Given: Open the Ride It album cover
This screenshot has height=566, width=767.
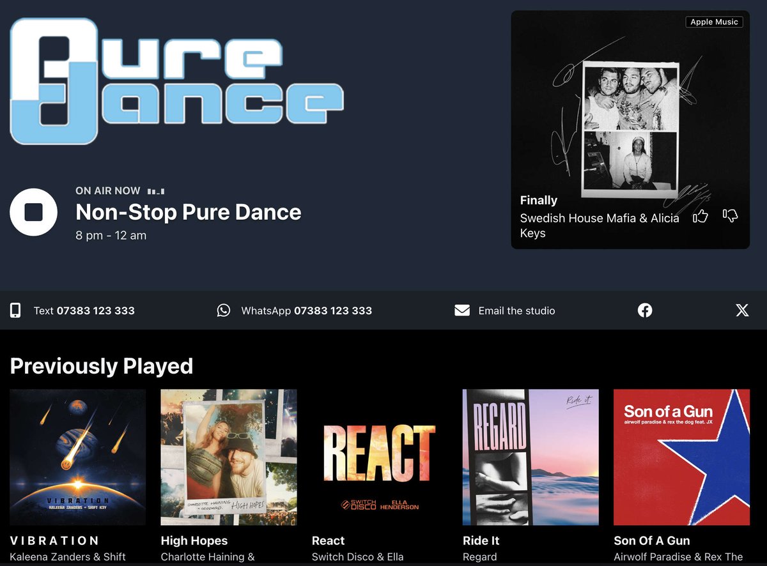Looking at the screenshot, I should 531,457.
